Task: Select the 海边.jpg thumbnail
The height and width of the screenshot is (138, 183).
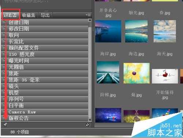Action: [x=137, y=31]
